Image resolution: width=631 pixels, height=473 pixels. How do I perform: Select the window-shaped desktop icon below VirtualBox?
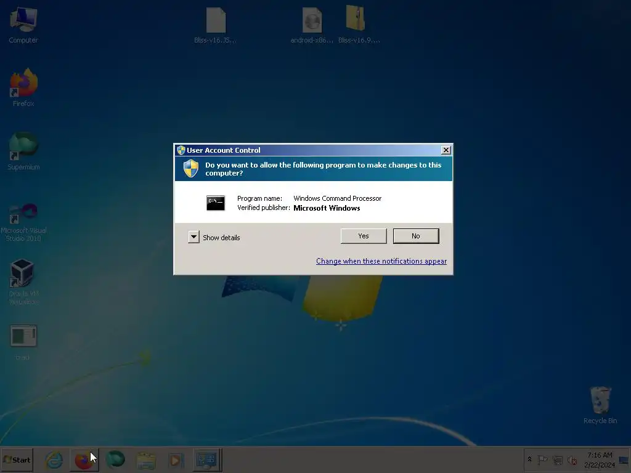click(23, 342)
